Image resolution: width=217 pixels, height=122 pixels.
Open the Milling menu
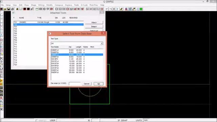pos(41,5)
